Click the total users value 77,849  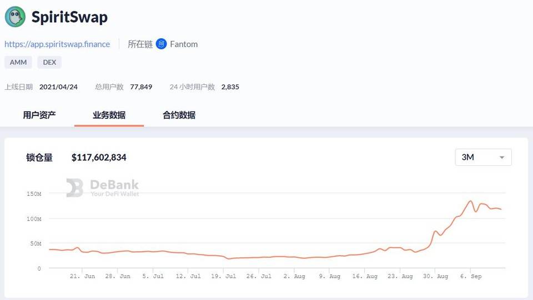pyautogui.click(x=141, y=87)
